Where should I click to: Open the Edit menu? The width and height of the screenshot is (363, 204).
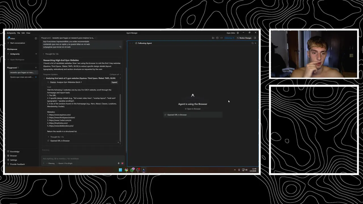(x=23, y=33)
